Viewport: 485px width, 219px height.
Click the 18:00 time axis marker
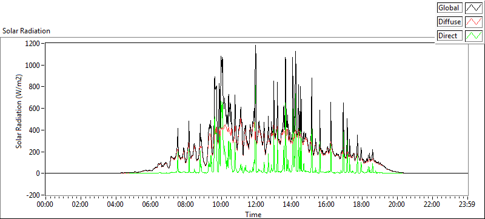pyautogui.click(x=362, y=204)
